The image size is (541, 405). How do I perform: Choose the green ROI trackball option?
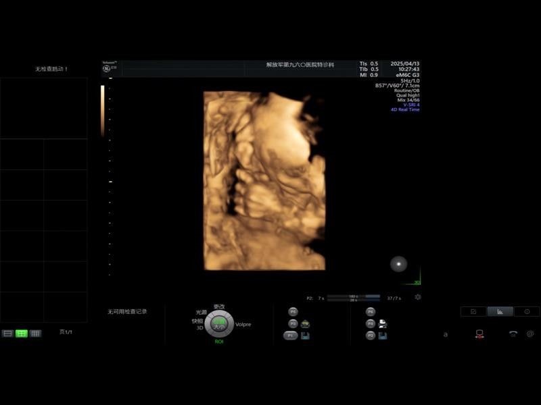pyautogui.click(x=219, y=342)
